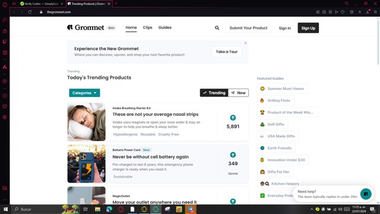Open Microsoft Edge from the taskbar
Viewport: 380px width, 214px height.
click(x=109, y=209)
